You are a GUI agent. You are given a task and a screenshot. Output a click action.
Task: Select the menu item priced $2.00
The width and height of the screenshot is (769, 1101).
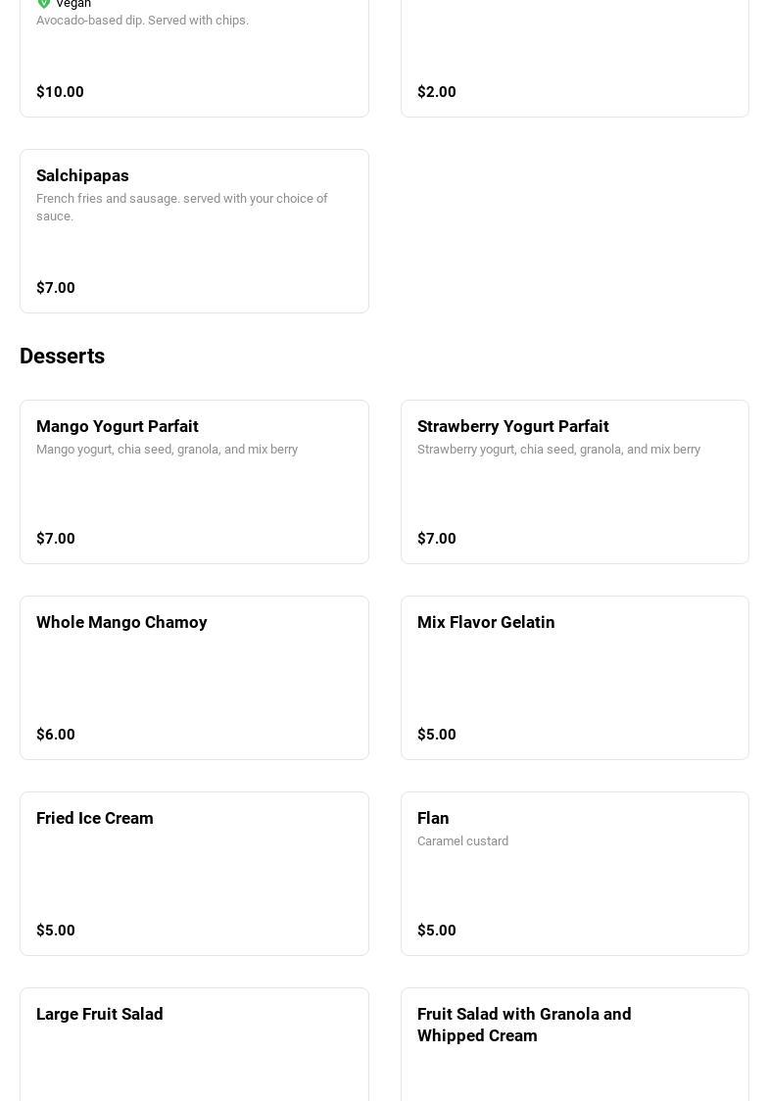coord(574,59)
